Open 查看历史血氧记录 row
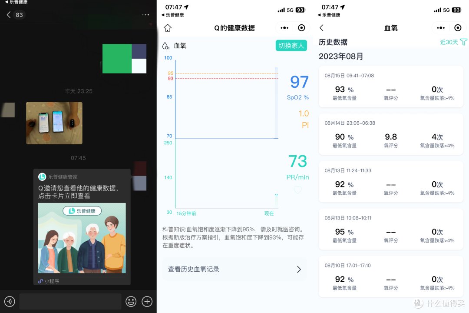The height and width of the screenshot is (313, 469). coord(235,269)
